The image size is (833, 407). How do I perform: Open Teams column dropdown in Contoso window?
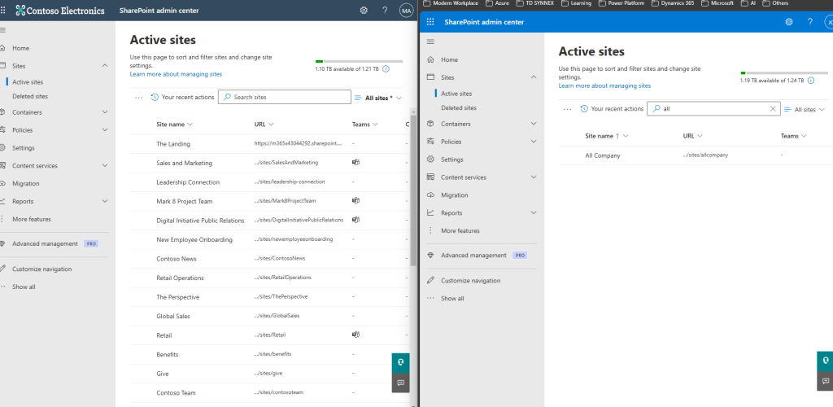tap(375, 125)
